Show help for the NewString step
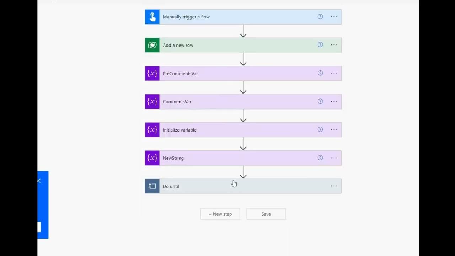This screenshot has height=256, width=455. coord(320,158)
